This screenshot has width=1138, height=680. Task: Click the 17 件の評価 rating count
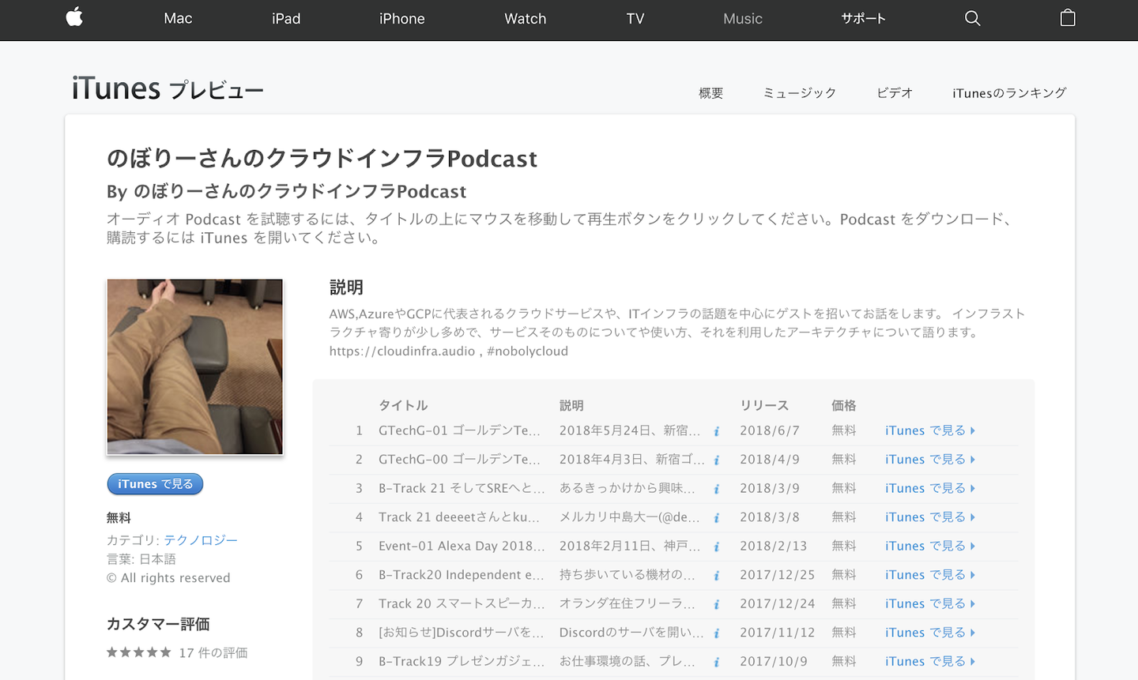(x=213, y=652)
